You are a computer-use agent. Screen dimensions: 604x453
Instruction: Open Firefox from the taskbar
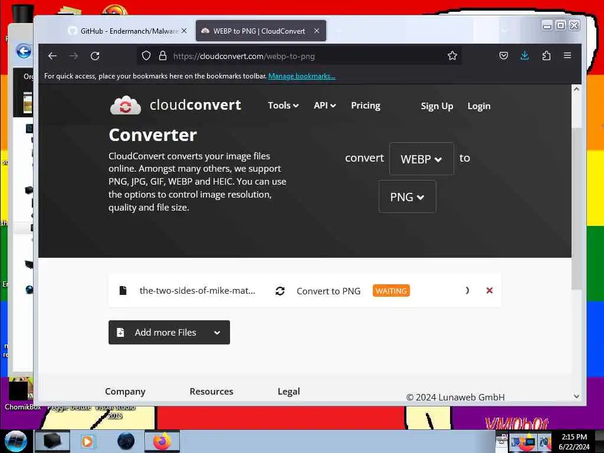162,441
